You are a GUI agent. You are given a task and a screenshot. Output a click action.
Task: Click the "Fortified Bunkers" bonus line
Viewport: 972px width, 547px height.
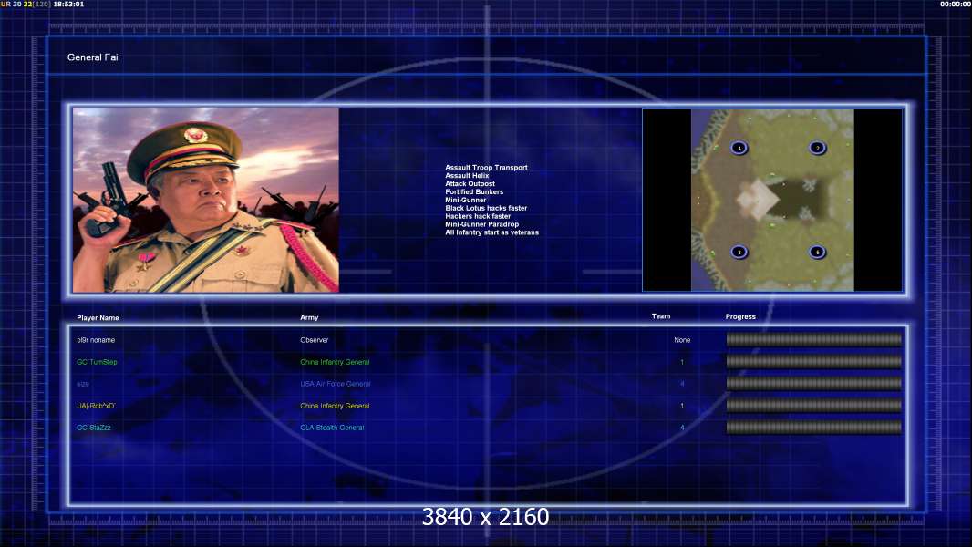point(474,191)
